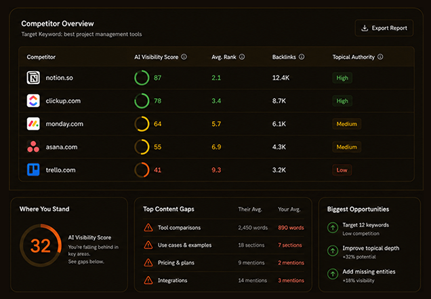Click the monday.com logo icon

click(33, 124)
